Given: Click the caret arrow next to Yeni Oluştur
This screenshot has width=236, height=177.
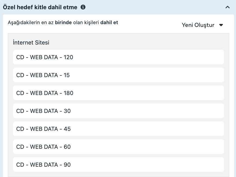Looking at the screenshot, I should tap(221, 25).
